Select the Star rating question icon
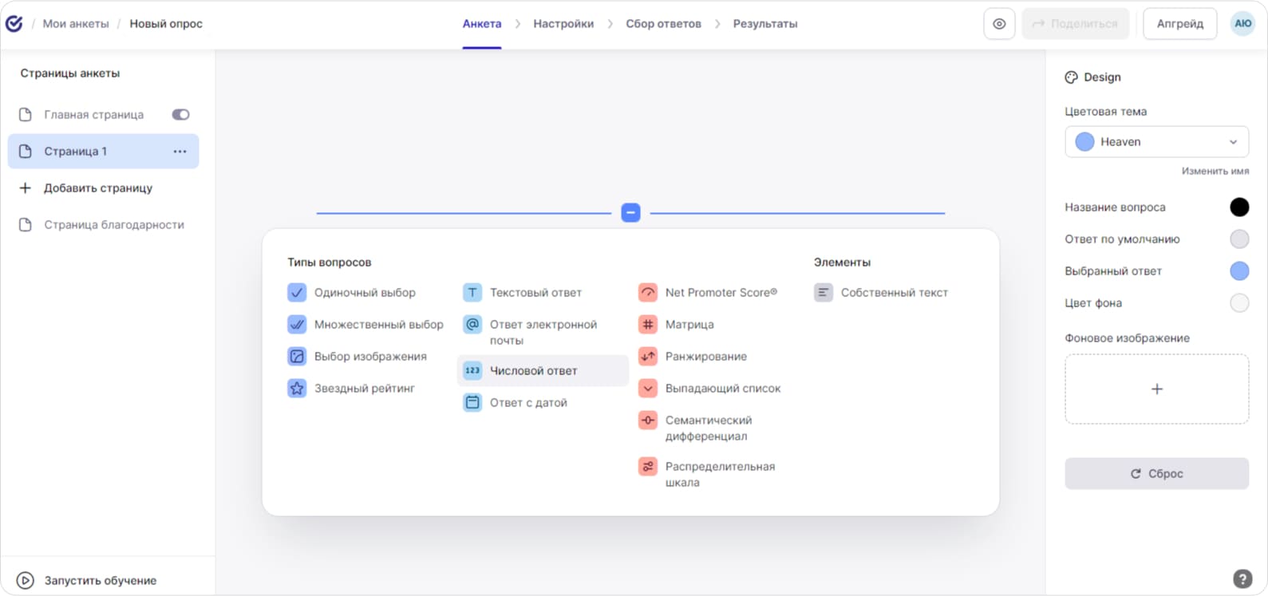 [x=297, y=389]
